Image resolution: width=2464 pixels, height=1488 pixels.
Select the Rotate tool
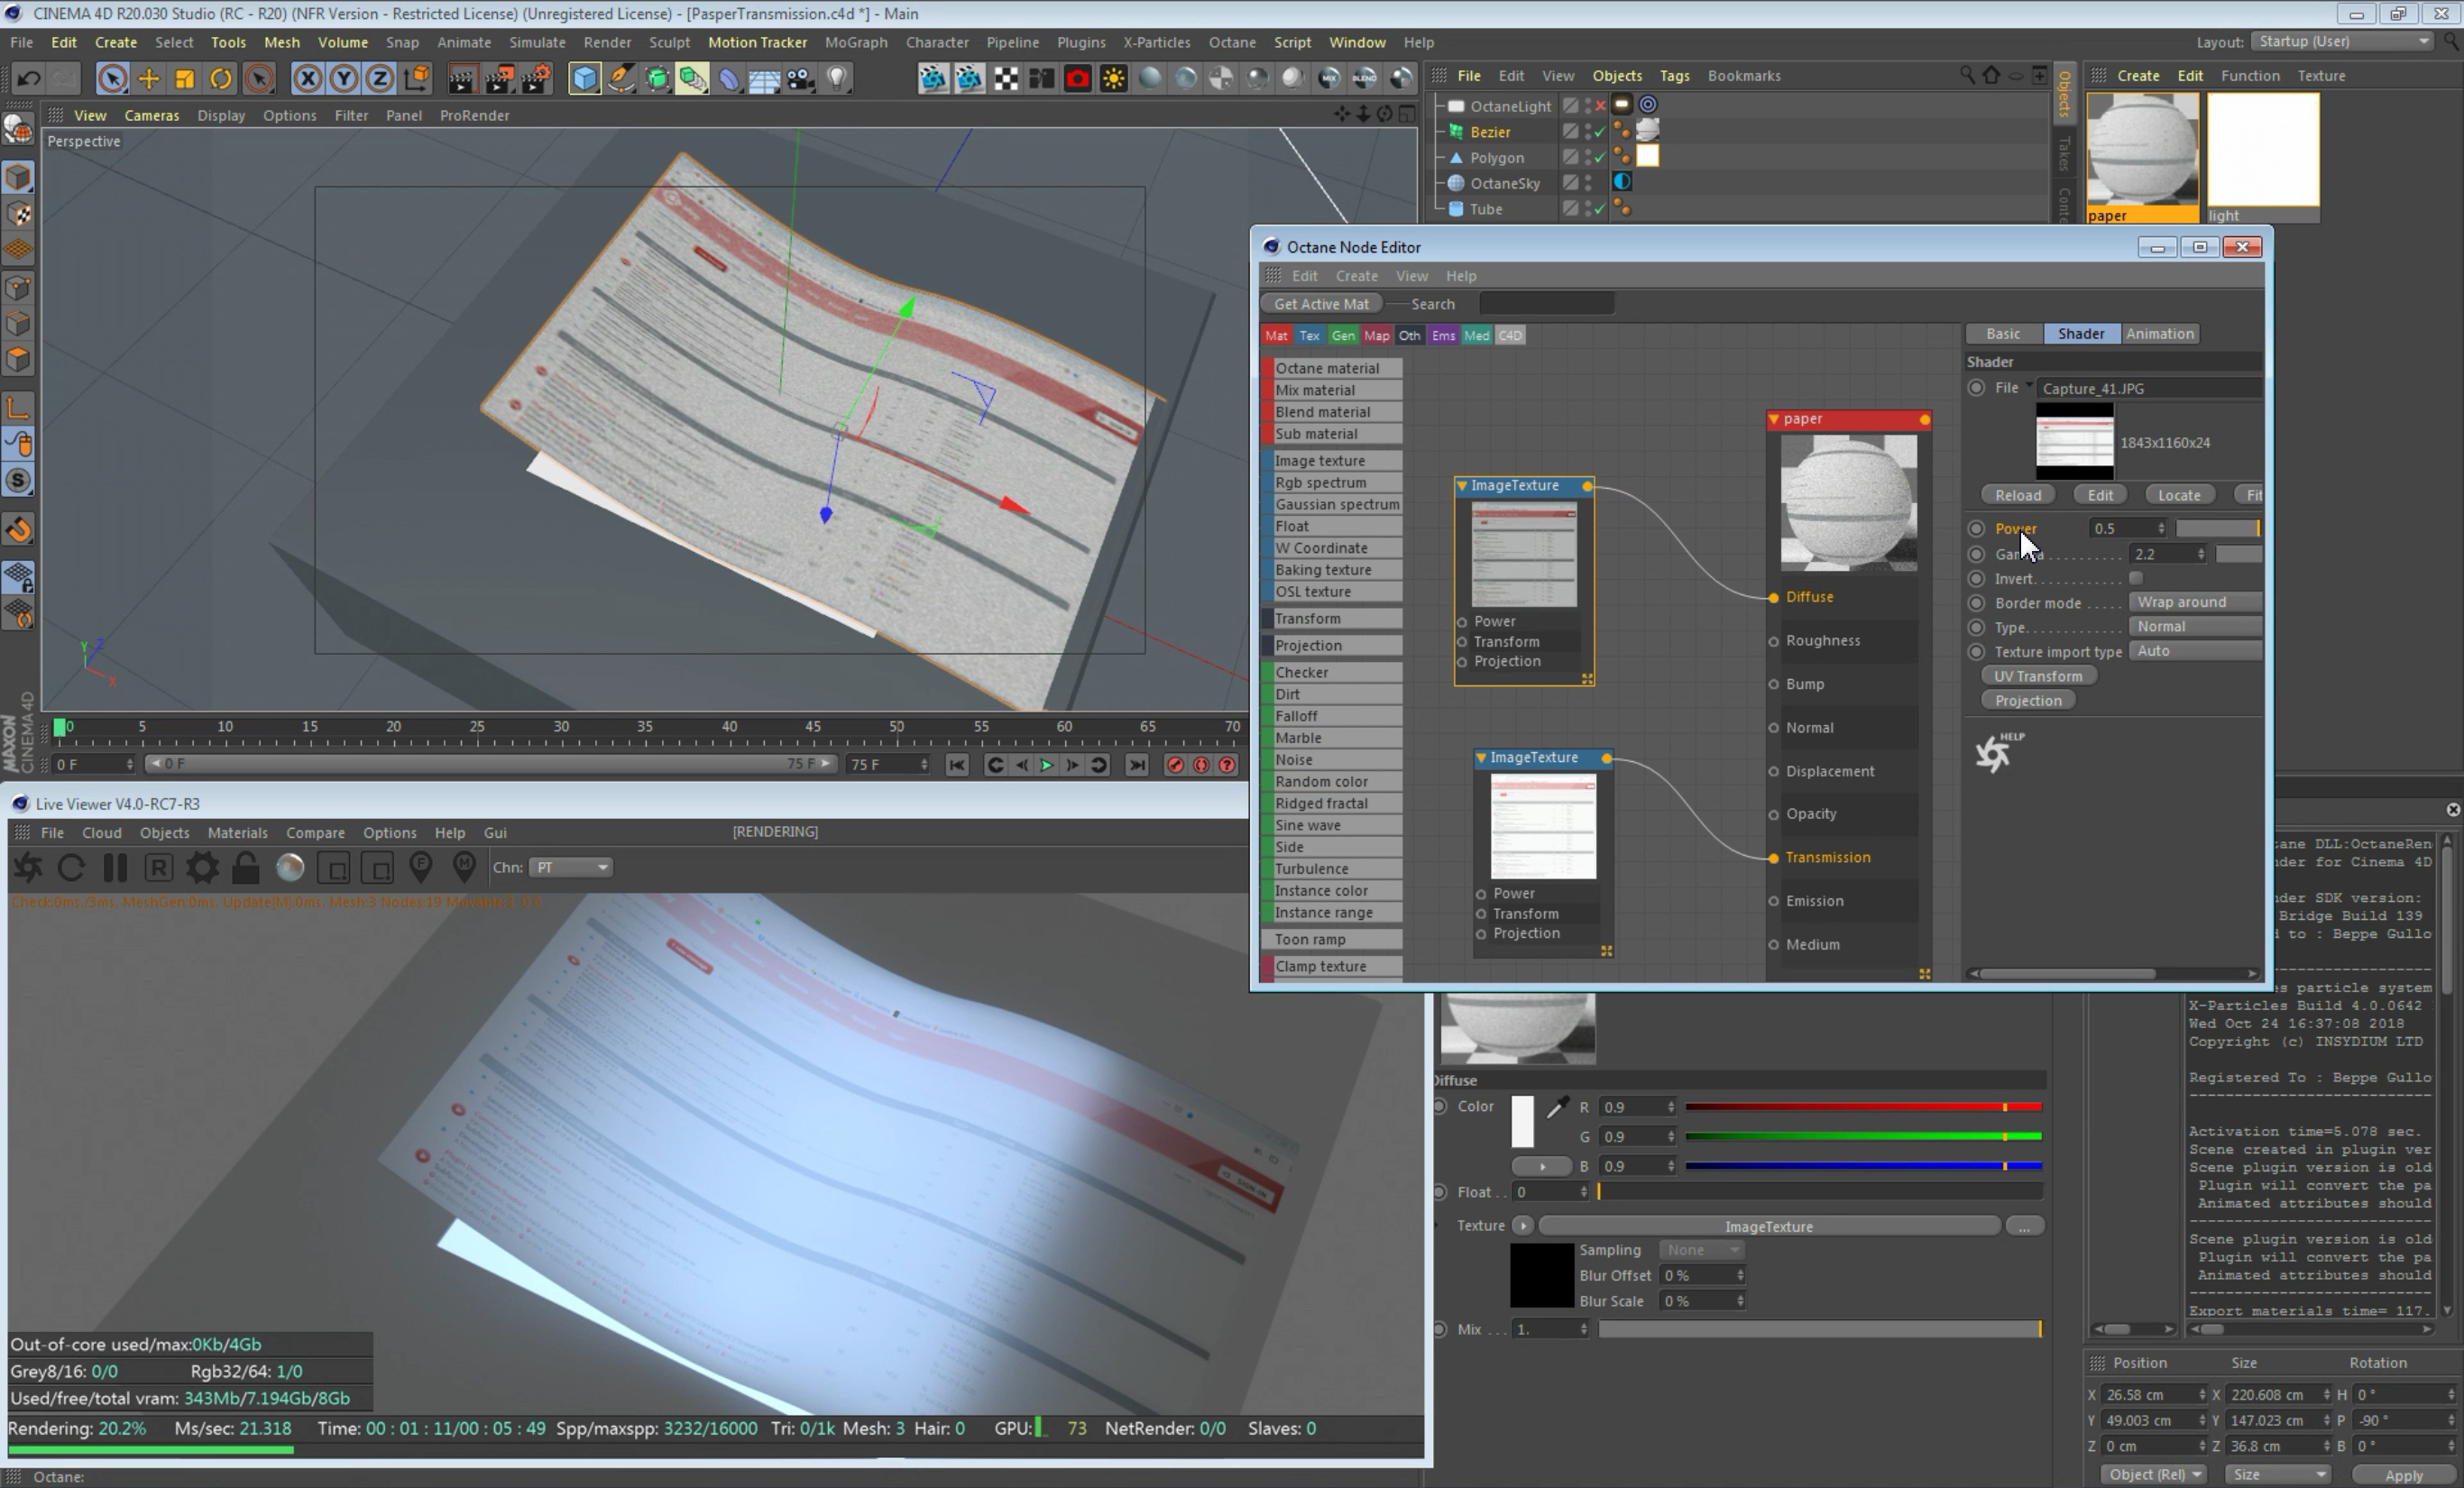click(x=221, y=78)
